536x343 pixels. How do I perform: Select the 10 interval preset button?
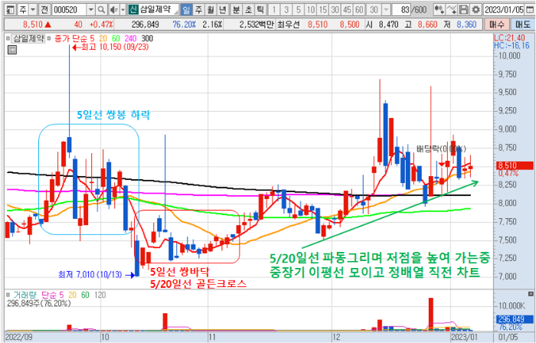coord(310,9)
